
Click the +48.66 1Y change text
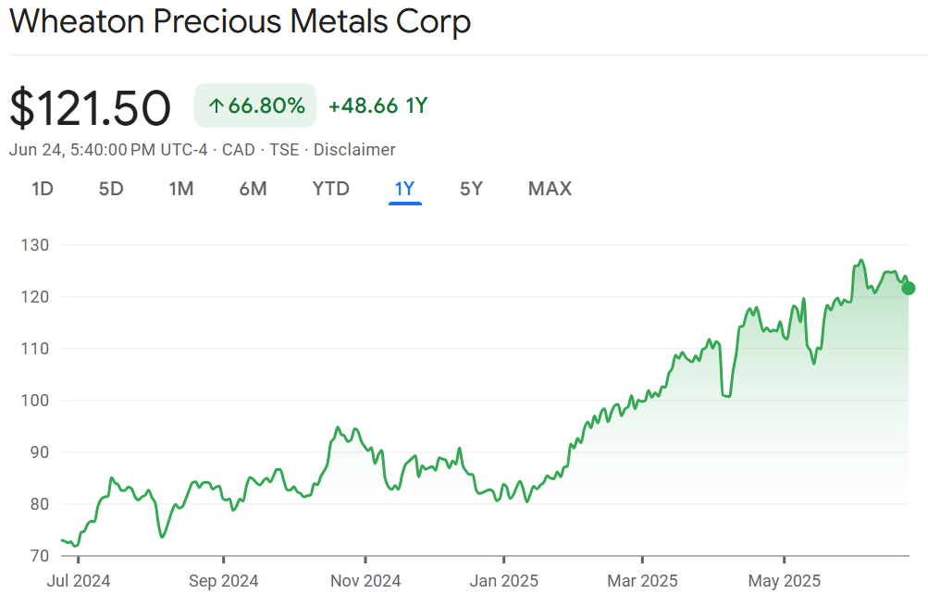(377, 106)
